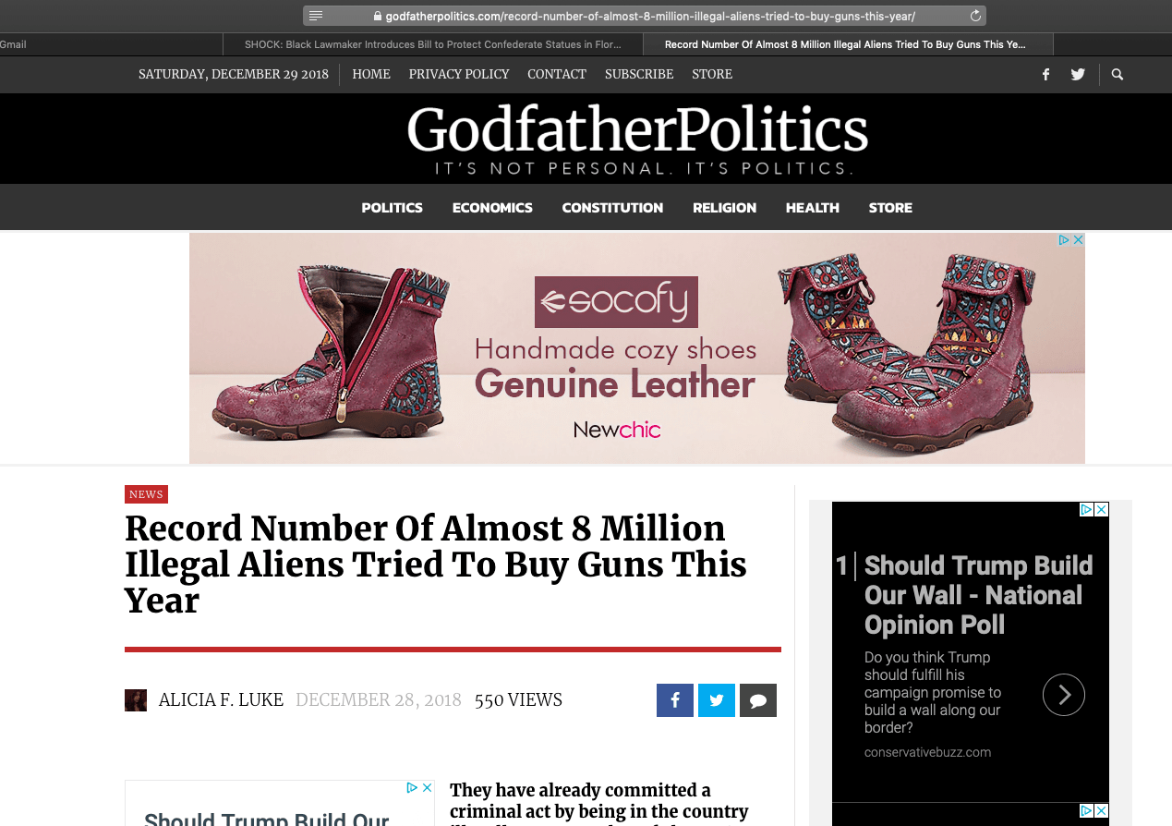Share the article using the Twitter button
Viewport: 1172px width, 826px height.
(717, 699)
